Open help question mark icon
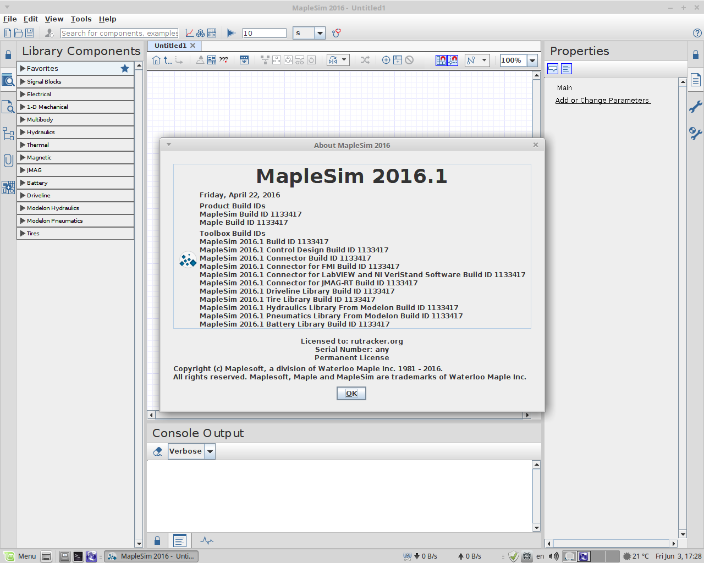This screenshot has width=704, height=563. pos(697,33)
